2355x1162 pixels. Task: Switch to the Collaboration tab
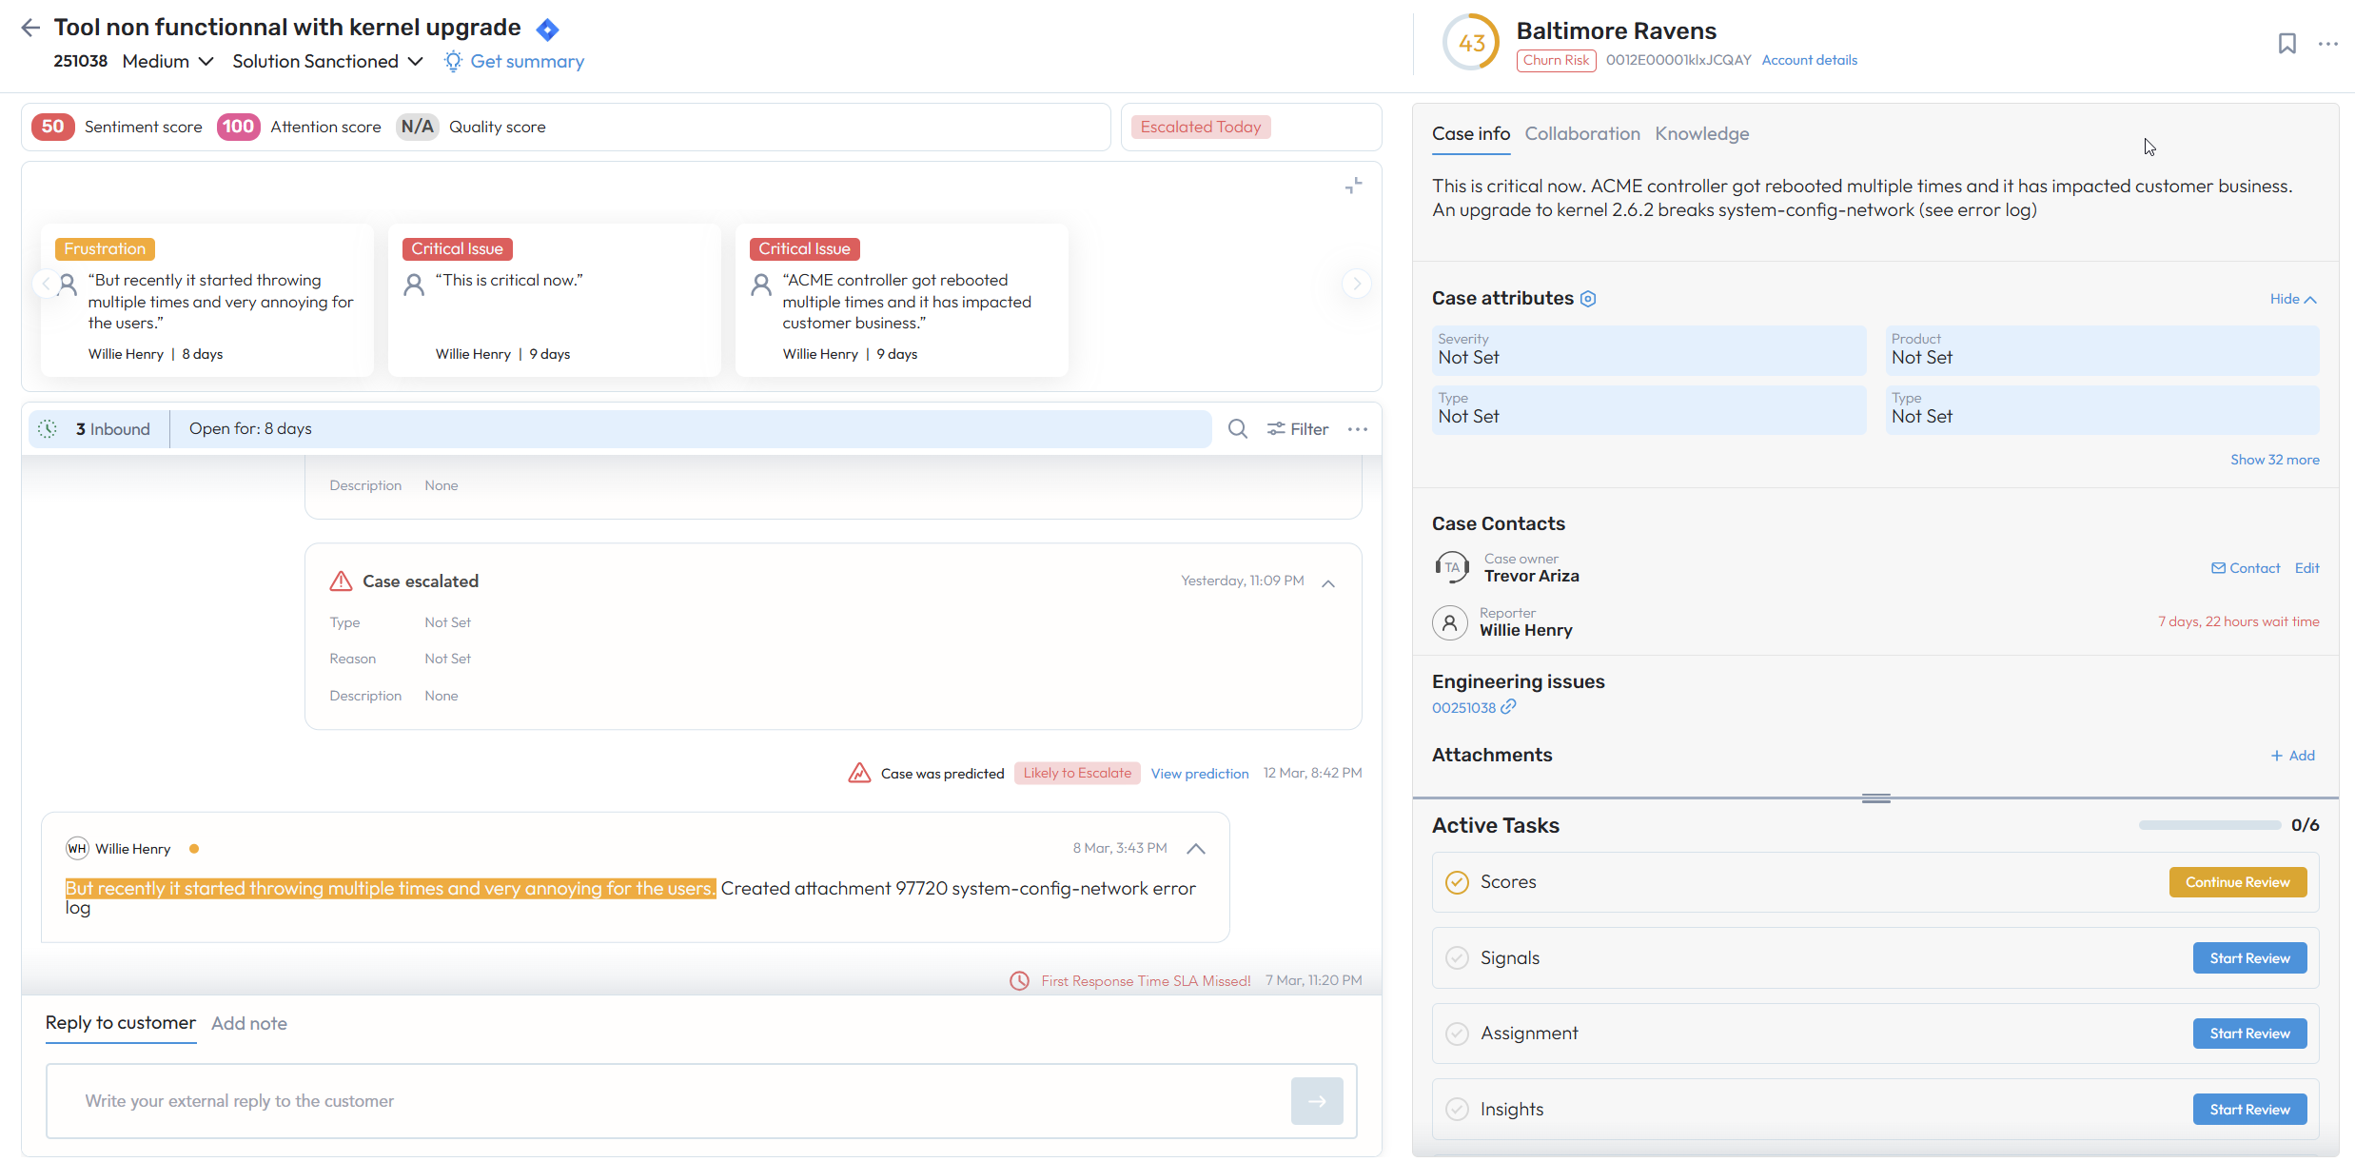(x=1581, y=134)
